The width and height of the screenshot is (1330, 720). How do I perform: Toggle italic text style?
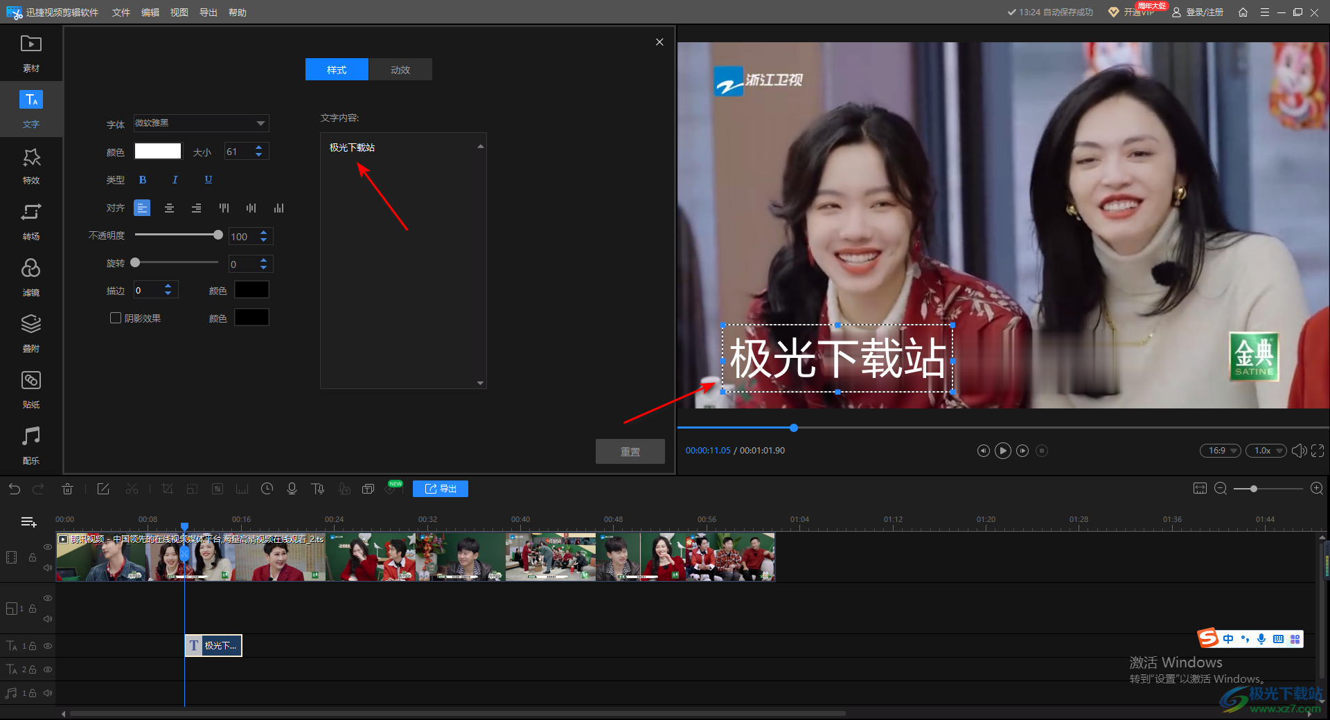(175, 180)
